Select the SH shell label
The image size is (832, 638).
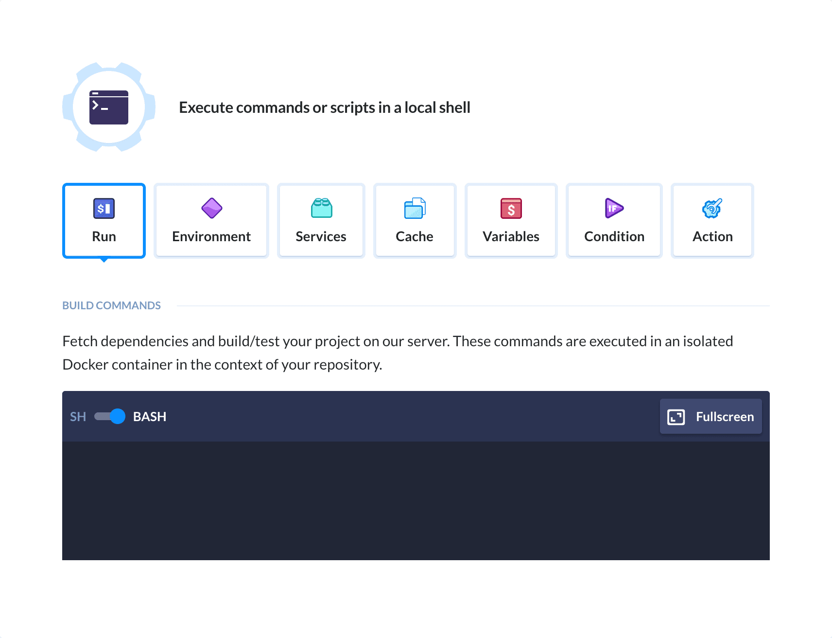pyautogui.click(x=78, y=417)
